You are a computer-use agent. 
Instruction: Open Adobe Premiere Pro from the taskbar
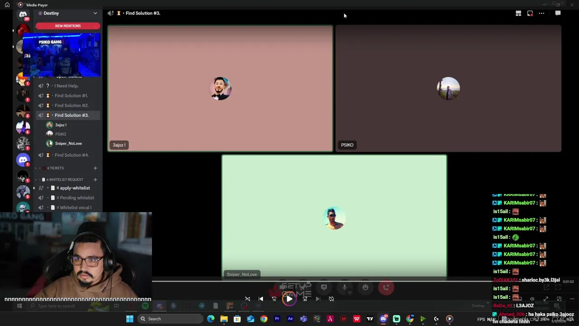(x=277, y=319)
